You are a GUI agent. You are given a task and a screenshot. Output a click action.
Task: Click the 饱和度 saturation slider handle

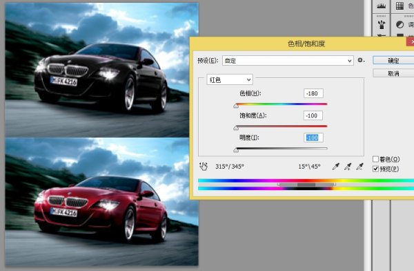coord(236,128)
